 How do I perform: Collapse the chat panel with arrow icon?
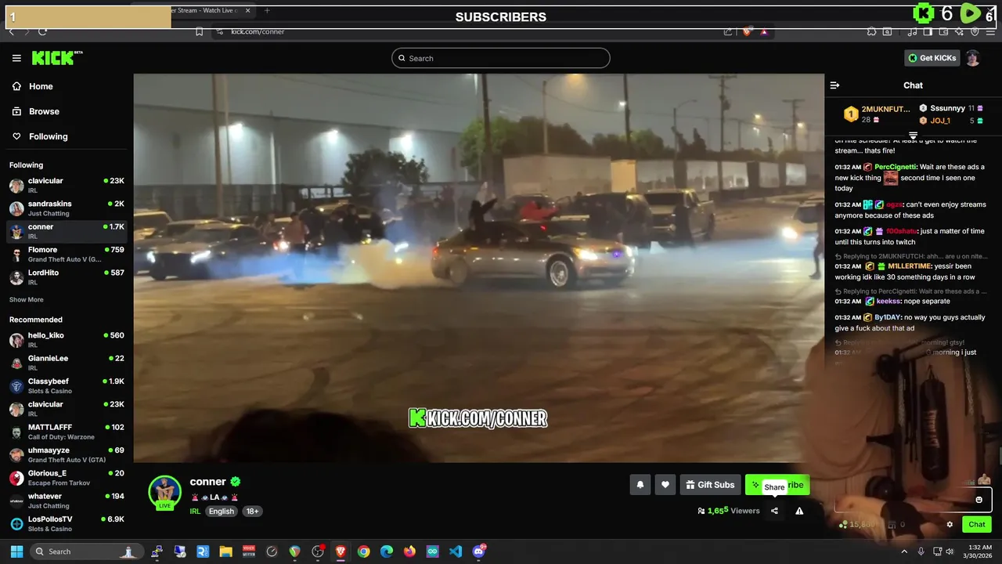tap(834, 85)
